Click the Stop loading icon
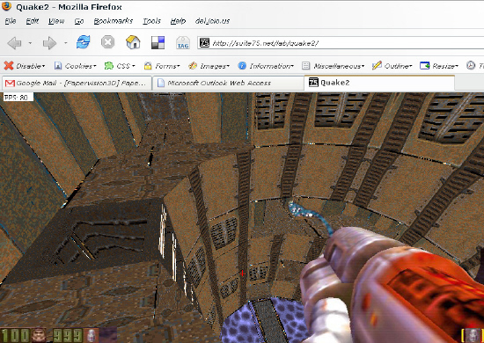The width and height of the screenshot is (484, 343). click(107, 42)
